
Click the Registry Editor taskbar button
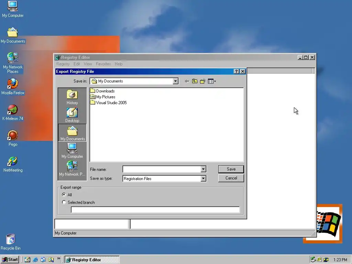point(92,260)
